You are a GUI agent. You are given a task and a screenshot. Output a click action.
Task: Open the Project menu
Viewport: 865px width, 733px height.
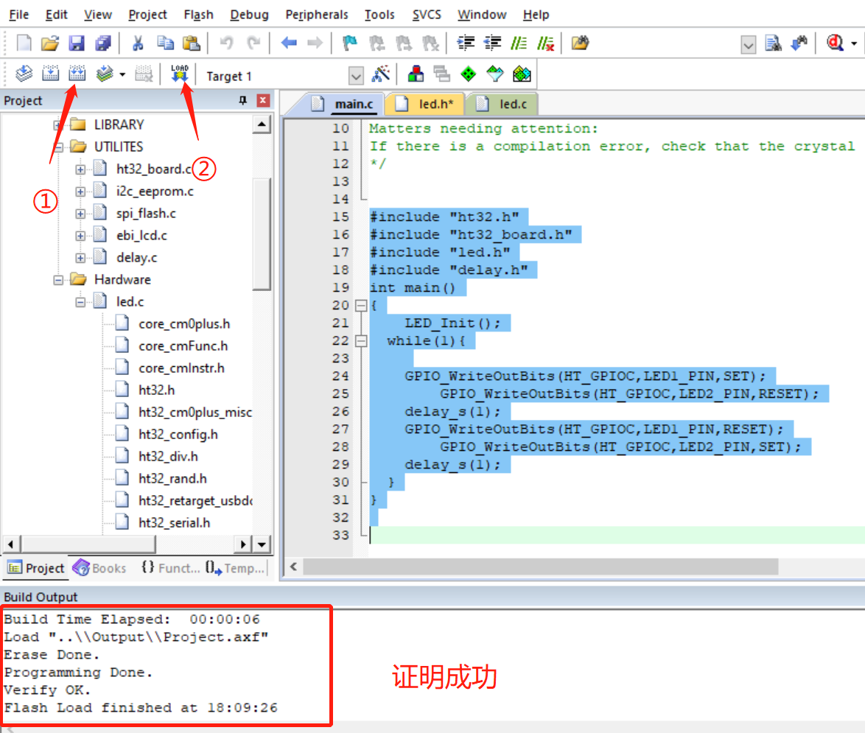pyautogui.click(x=147, y=14)
